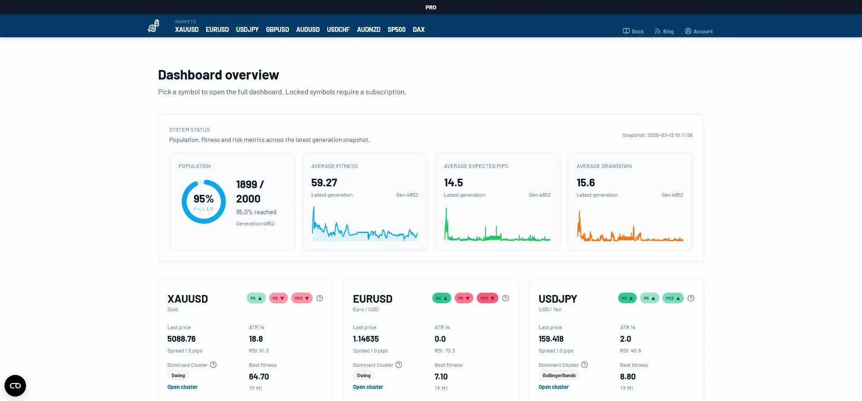Click the blue Average Fitness sparkline chart
This screenshot has width=862, height=401.
(x=365, y=224)
